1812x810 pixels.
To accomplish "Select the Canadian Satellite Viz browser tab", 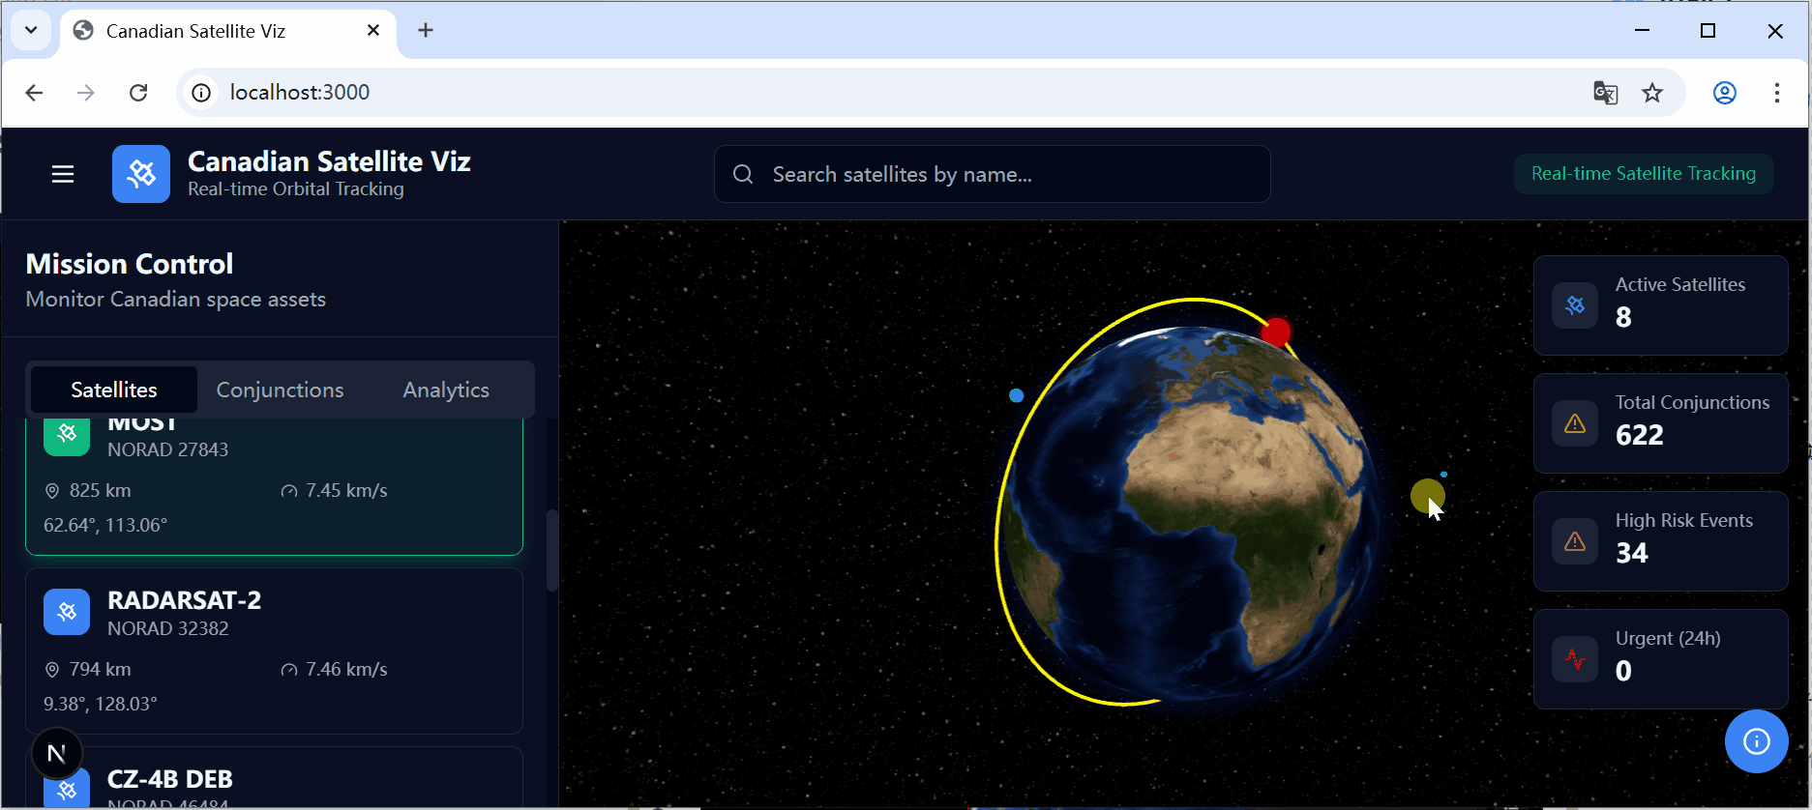I will 228,31.
